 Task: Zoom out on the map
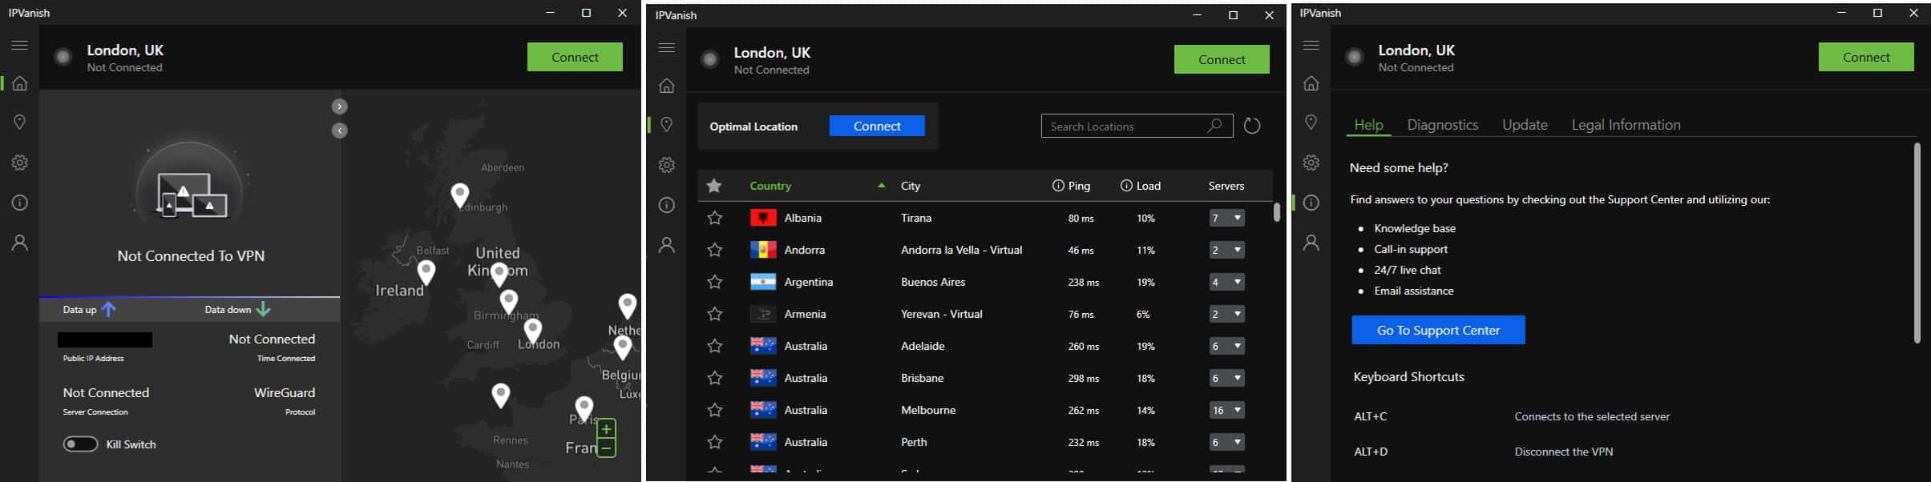pyautogui.click(x=607, y=448)
